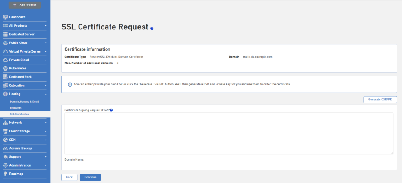Expand the Public Cloud menu arrow

[x=46, y=43]
